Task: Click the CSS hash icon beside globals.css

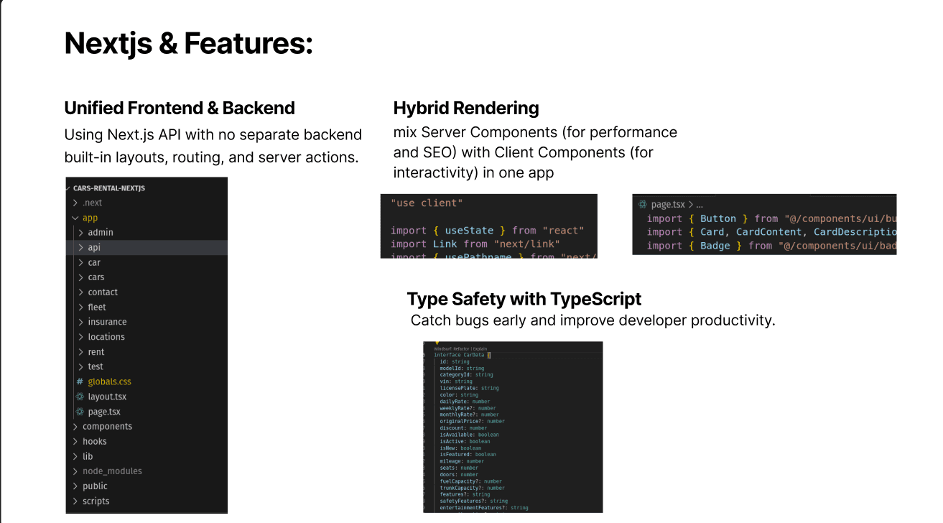Action: pyautogui.click(x=80, y=381)
